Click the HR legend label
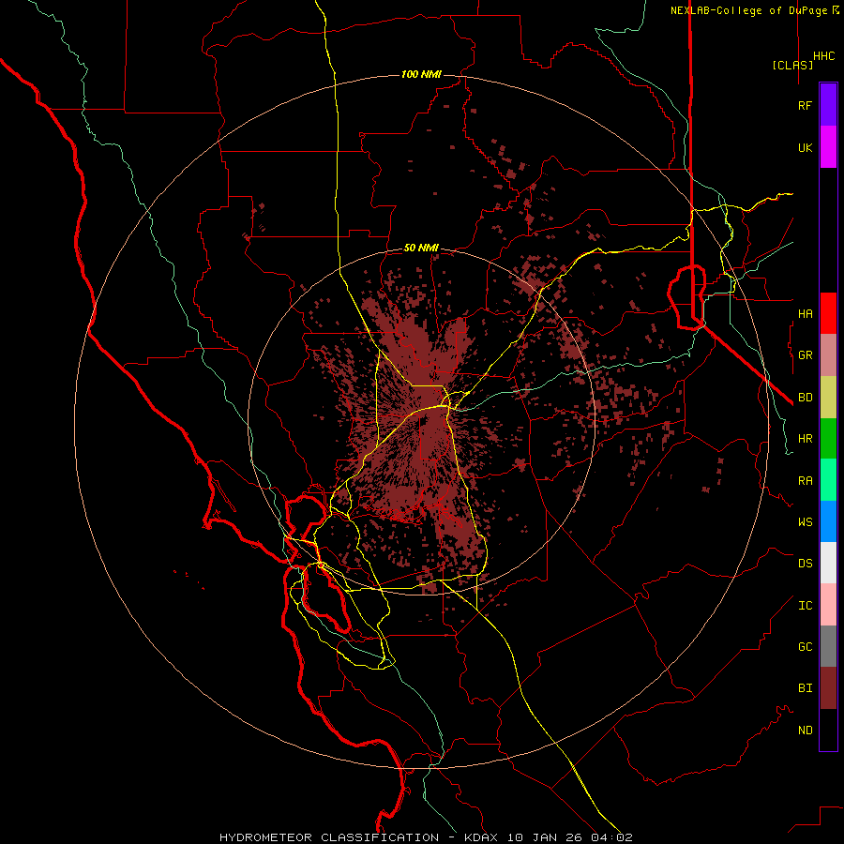 tap(805, 439)
